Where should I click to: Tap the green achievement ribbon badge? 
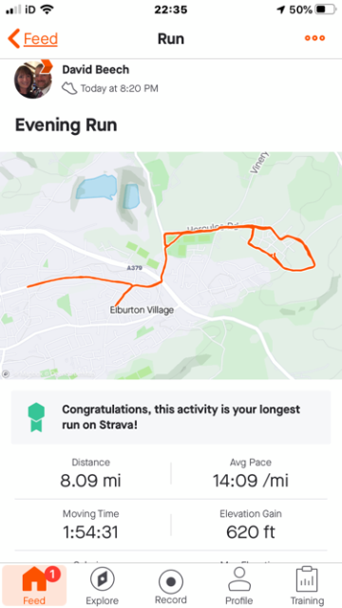point(36,417)
